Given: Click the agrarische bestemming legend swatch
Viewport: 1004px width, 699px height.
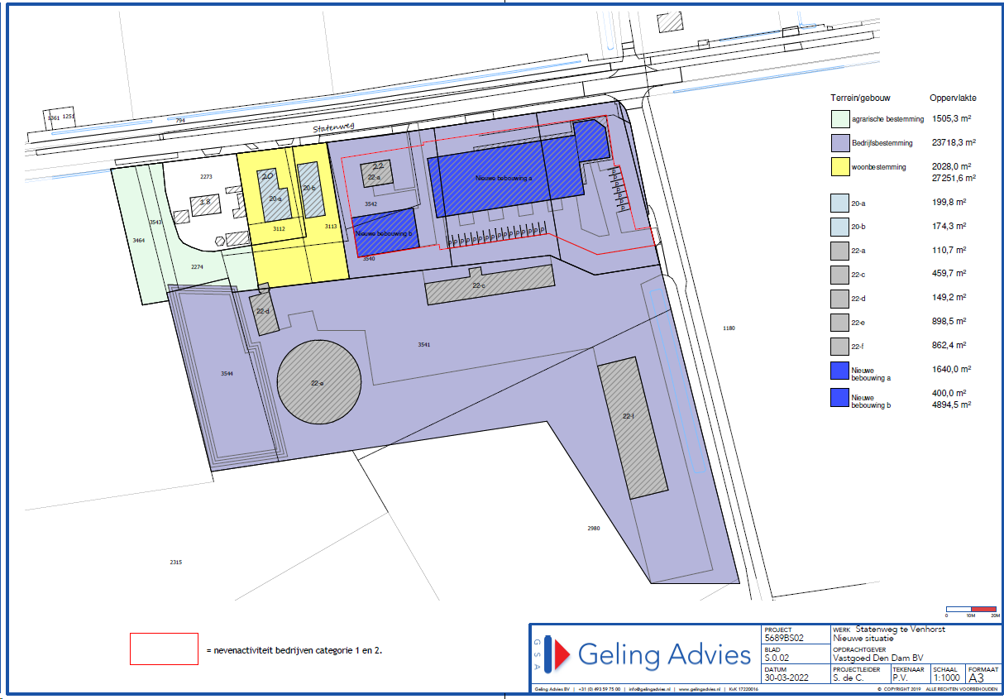Looking at the screenshot, I should point(842,119).
